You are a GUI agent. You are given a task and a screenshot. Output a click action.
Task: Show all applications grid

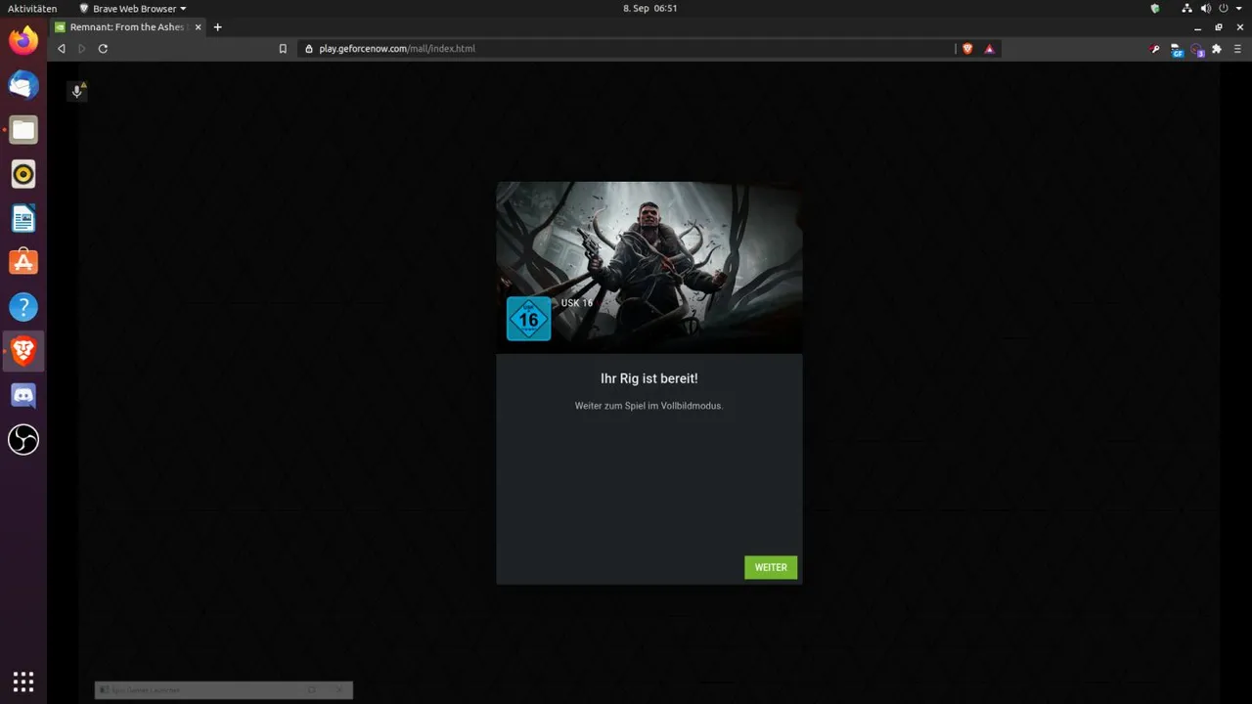(x=23, y=682)
